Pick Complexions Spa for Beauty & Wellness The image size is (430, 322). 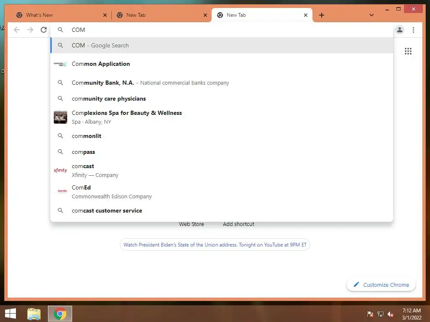point(222,117)
